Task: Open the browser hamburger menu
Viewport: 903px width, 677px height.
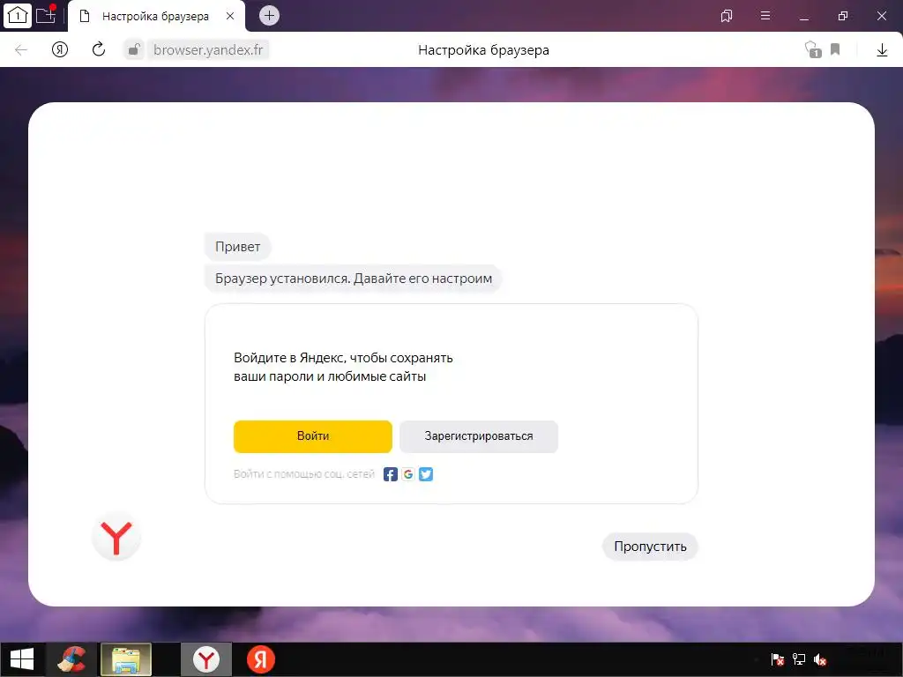Action: [x=765, y=16]
